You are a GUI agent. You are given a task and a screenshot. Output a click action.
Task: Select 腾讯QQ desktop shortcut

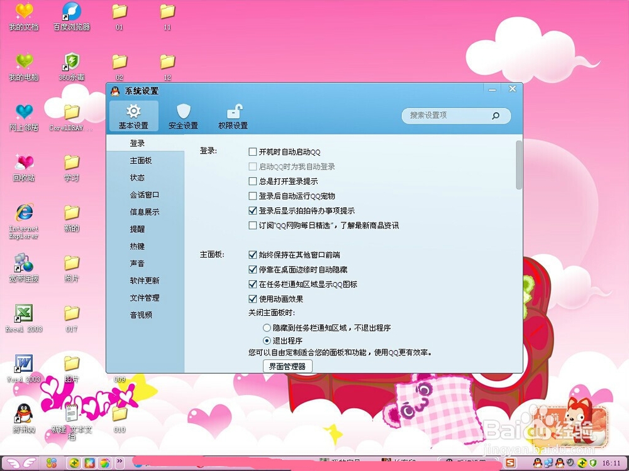point(24,419)
